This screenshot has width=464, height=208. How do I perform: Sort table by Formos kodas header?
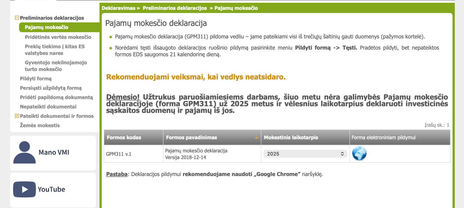coord(124,137)
